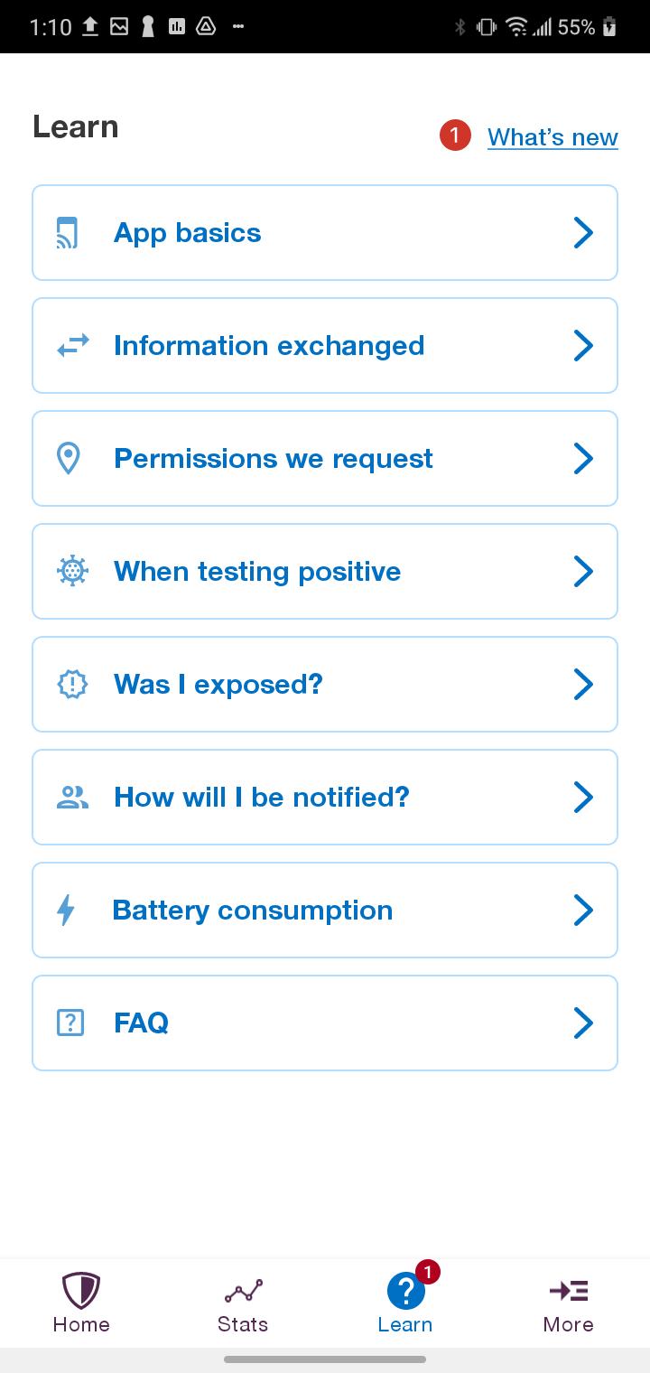Screen dimensions: 650x1373
Task: Tap the question mark box icon for FAQ
Action: [70, 1023]
